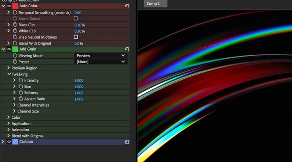Screen dimensions: 292x162
Task: Reset the Add Grain effect
Action: pos(127,49)
